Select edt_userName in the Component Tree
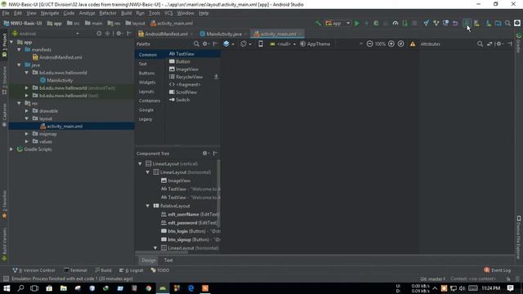 (190, 214)
